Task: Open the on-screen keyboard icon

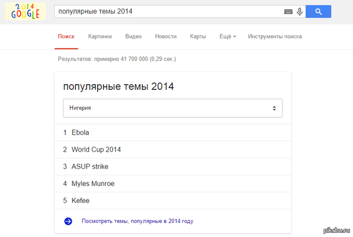Action: pyautogui.click(x=288, y=12)
